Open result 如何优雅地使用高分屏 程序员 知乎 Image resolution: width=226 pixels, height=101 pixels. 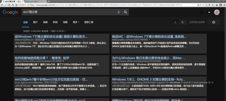[42, 58]
